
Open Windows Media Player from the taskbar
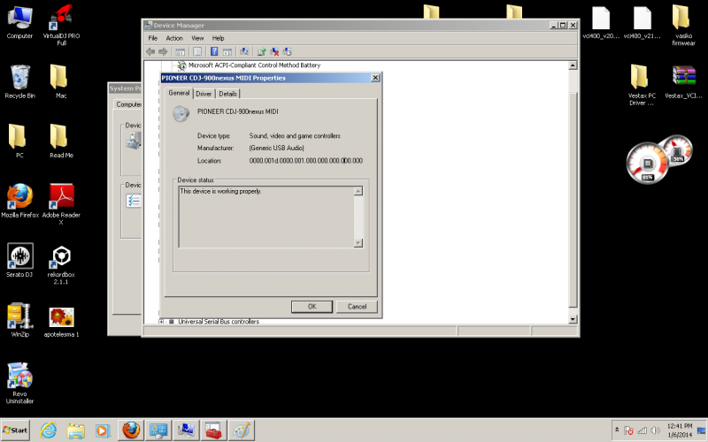coord(103,431)
